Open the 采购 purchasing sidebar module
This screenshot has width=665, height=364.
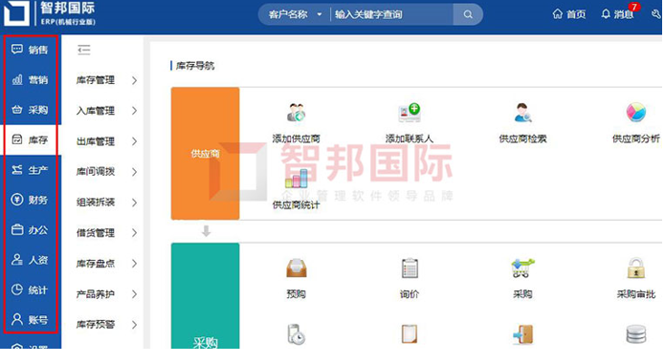coord(30,110)
